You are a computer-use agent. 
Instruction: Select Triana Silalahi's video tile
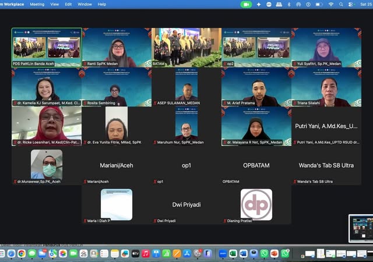326,87
